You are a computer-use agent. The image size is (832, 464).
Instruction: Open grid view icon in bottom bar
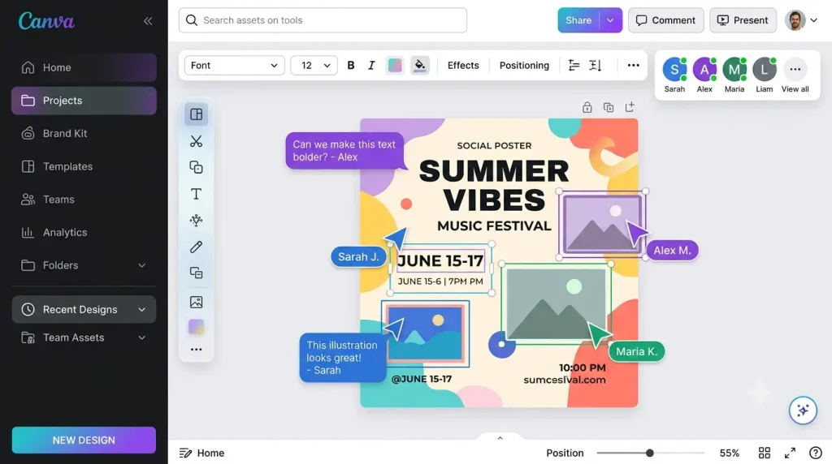[x=764, y=453]
